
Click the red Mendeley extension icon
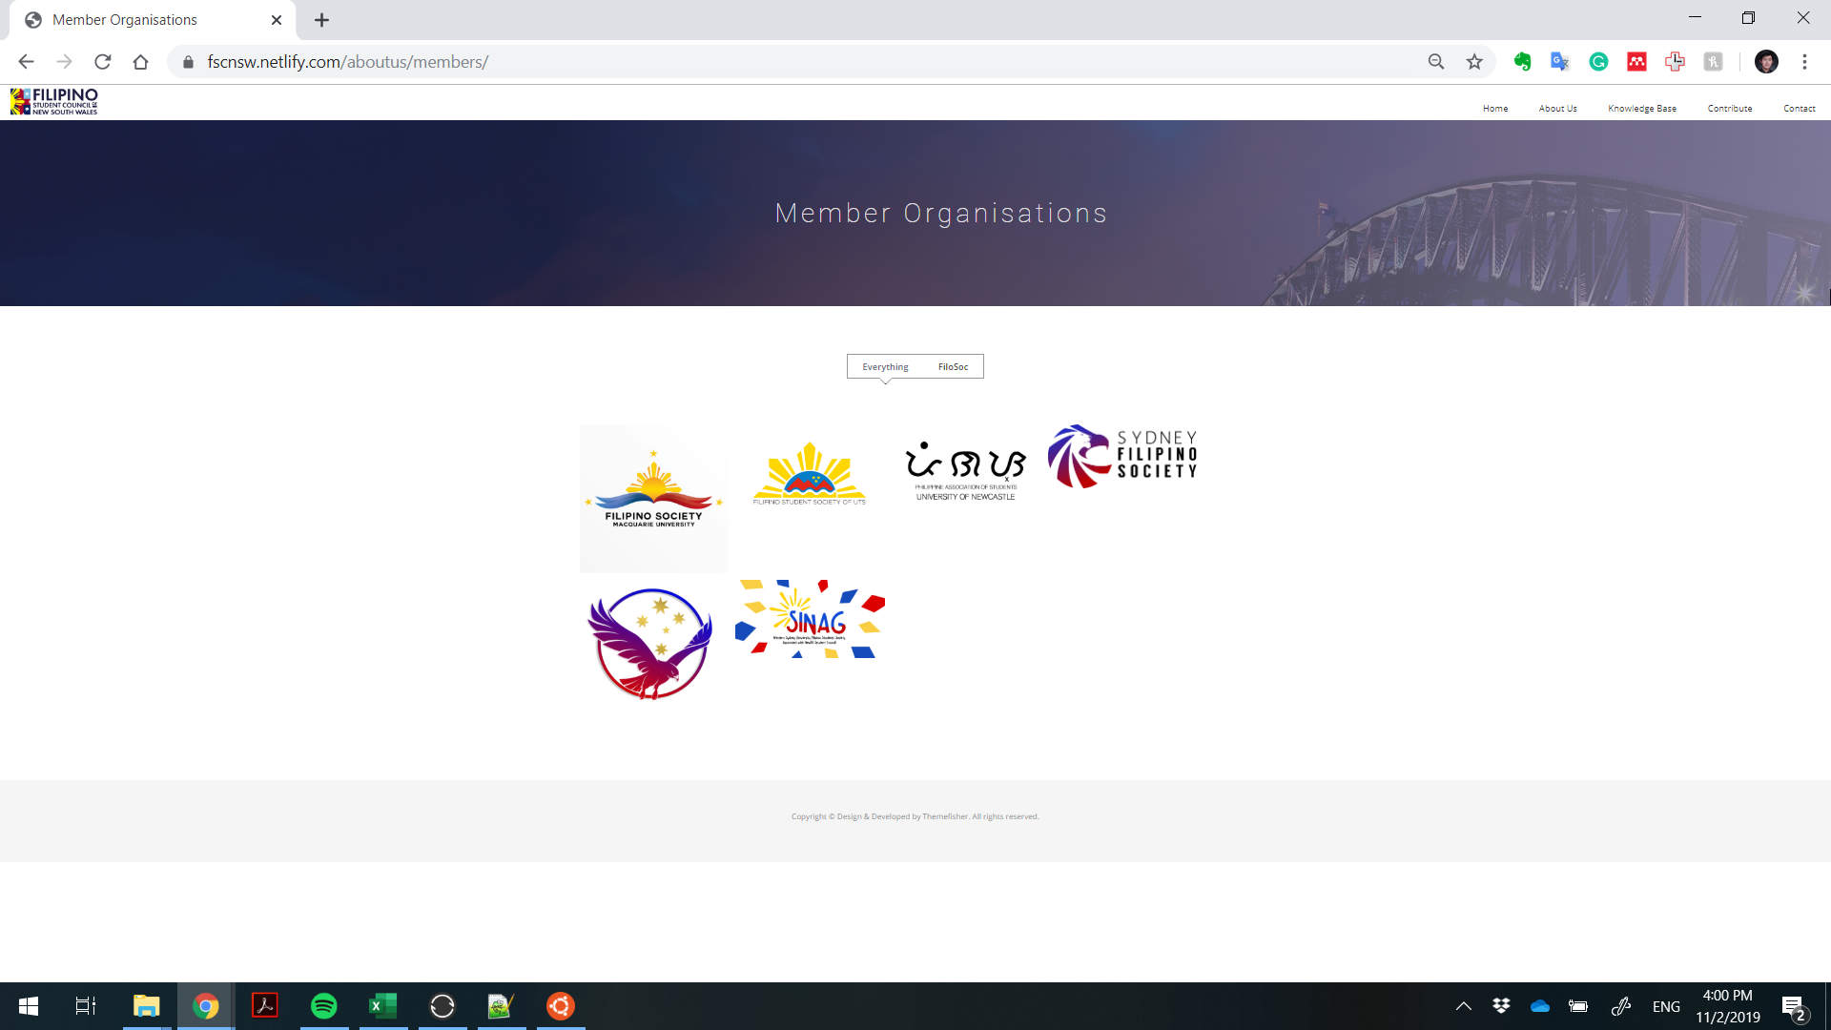(1636, 62)
